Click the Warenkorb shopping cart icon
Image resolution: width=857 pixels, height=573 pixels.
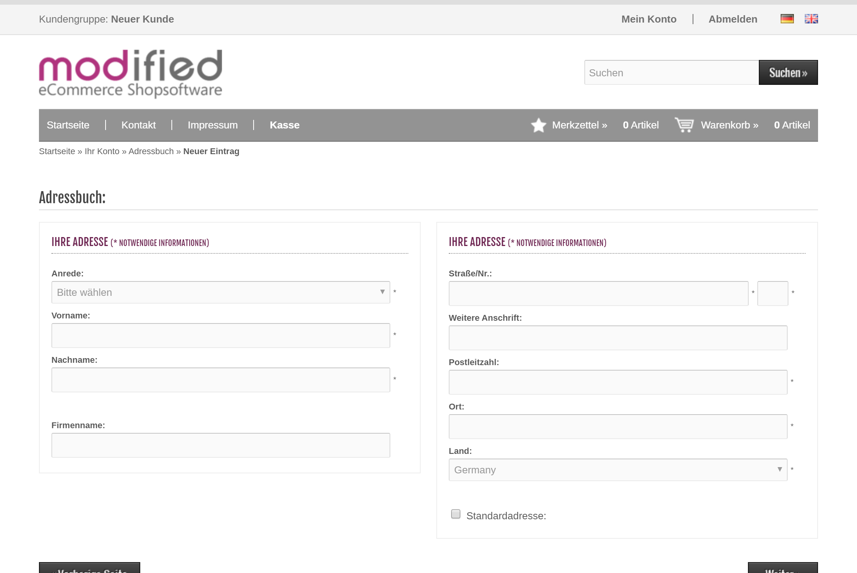tap(684, 125)
